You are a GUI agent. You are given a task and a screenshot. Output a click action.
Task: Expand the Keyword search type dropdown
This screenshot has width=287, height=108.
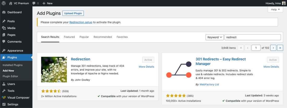coord(215,37)
